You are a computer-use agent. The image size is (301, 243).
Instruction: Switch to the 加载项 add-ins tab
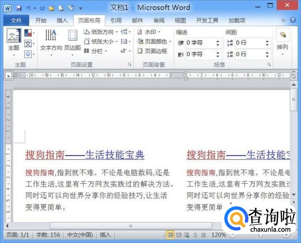pyautogui.click(x=237, y=20)
